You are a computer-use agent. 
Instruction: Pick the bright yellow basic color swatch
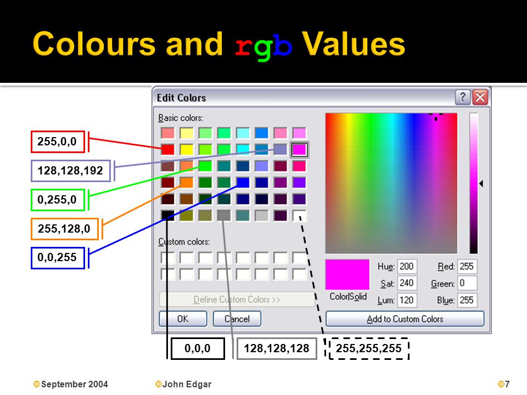pos(187,149)
